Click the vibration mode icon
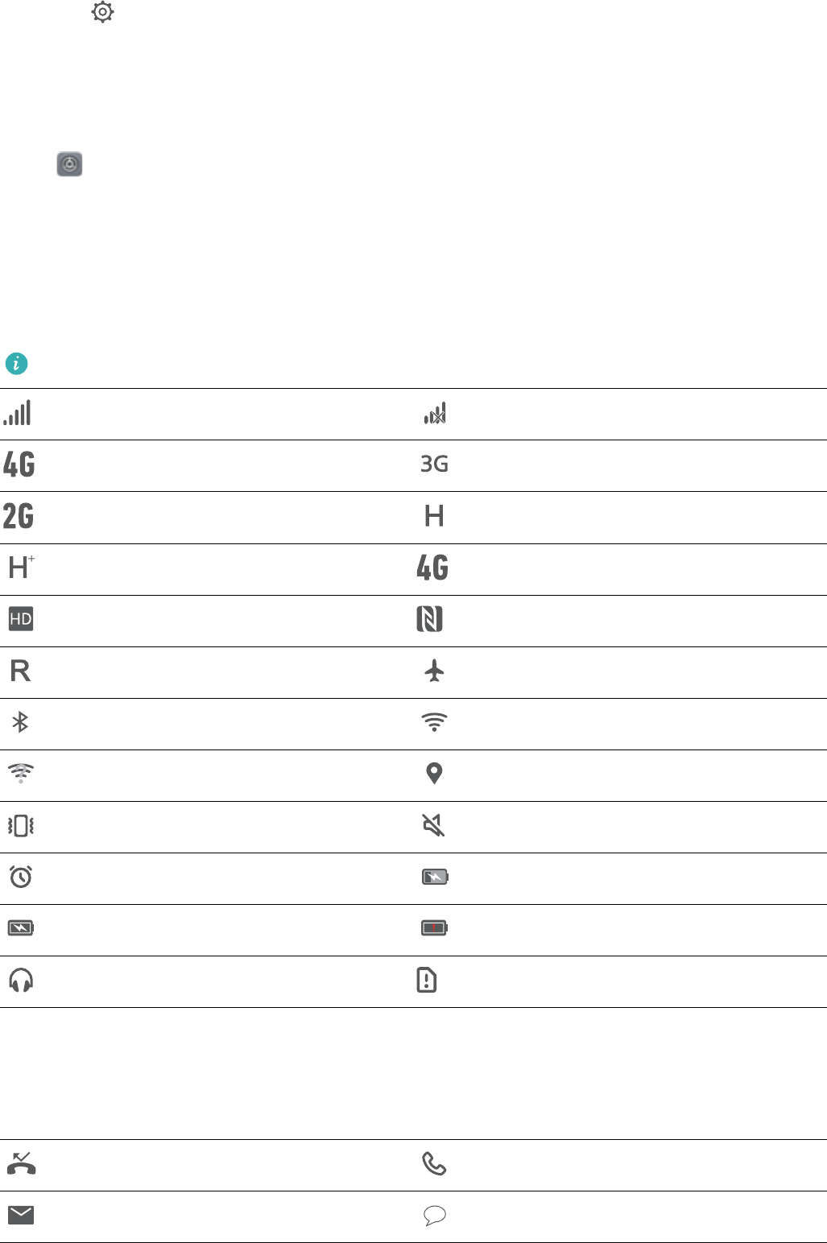827x1243 pixels. [21, 825]
